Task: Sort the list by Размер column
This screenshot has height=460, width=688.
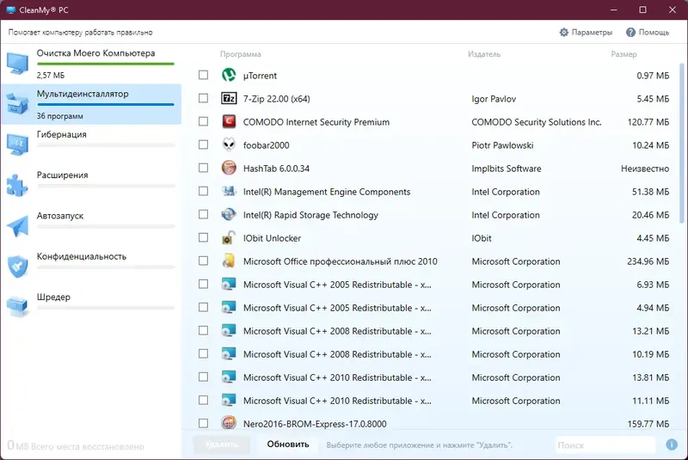Action: click(x=623, y=54)
